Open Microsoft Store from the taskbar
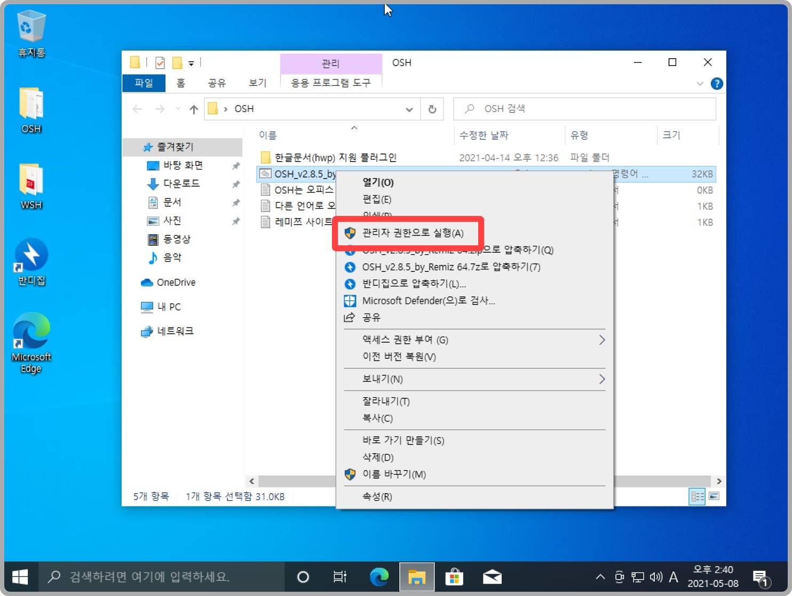This screenshot has height=596, width=792. (x=454, y=577)
